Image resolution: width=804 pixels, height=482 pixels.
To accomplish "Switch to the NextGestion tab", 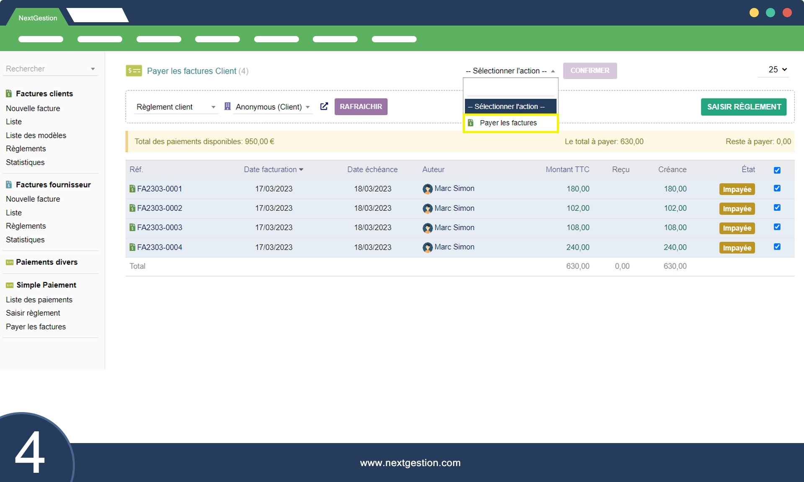I will pos(38,18).
